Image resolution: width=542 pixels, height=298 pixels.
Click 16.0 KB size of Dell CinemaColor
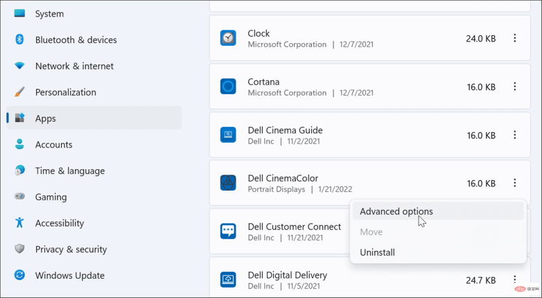481,183
